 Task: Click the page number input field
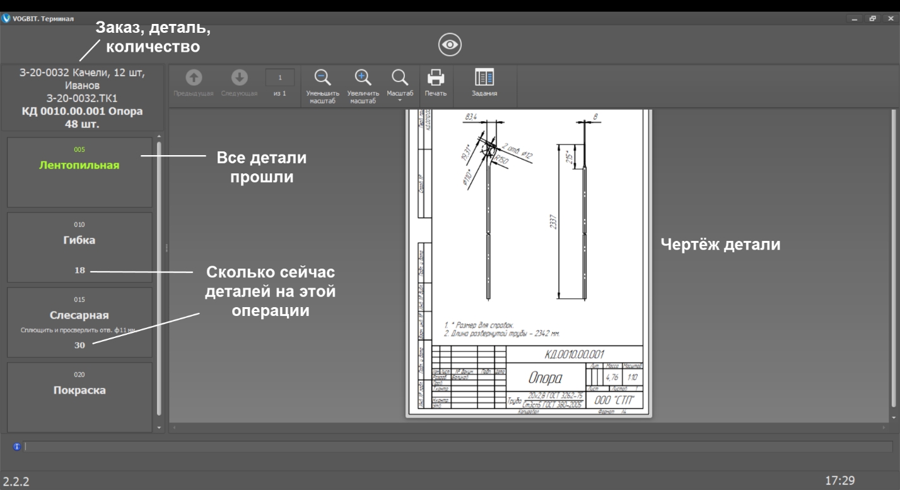tap(279, 77)
